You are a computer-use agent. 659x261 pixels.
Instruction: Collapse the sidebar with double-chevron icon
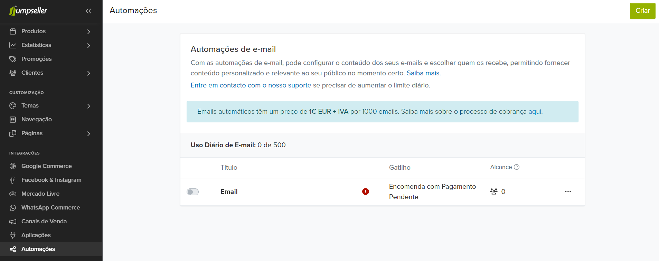click(x=88, y=11)
